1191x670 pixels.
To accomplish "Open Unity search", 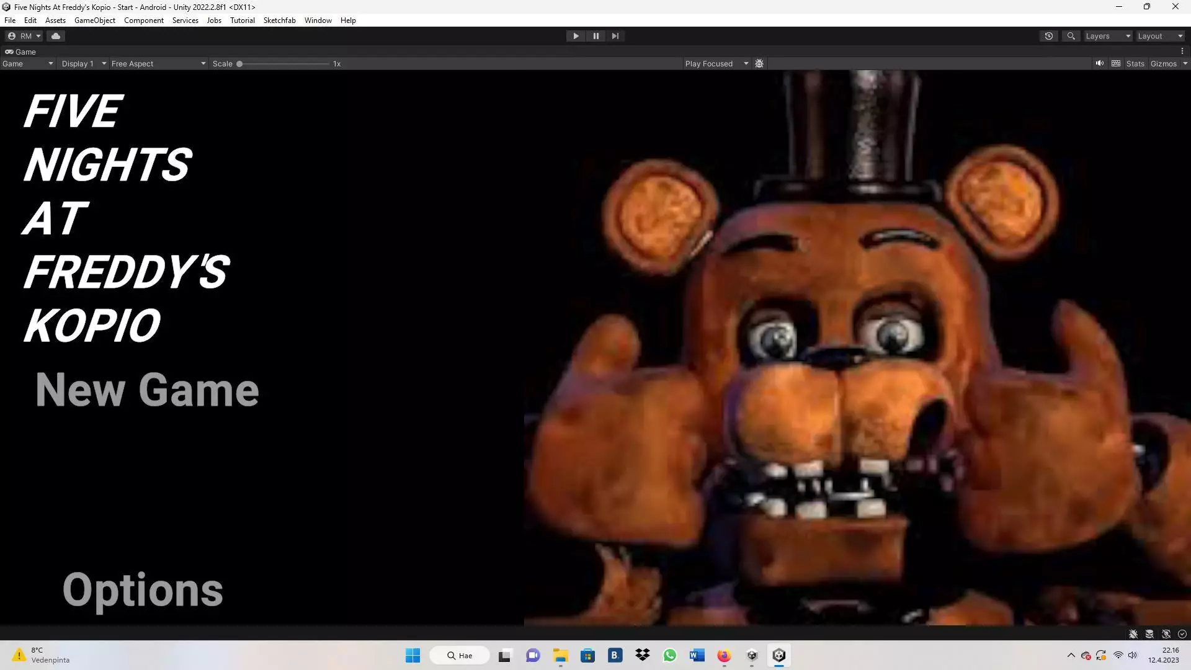I will coord(1071,35).
